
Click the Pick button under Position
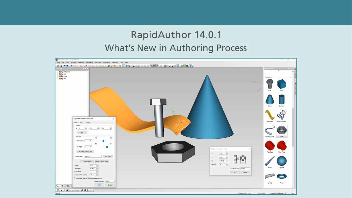82,133
